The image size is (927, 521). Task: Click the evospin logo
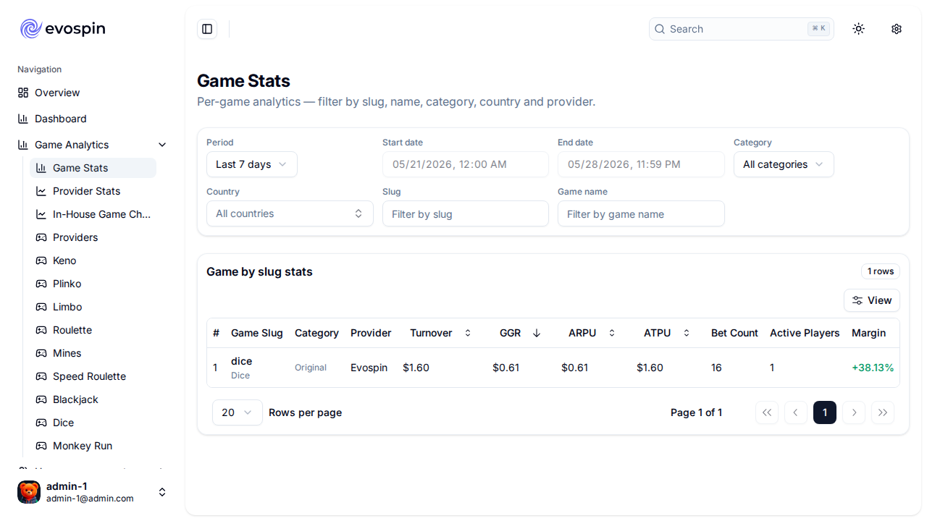[62, 29]
